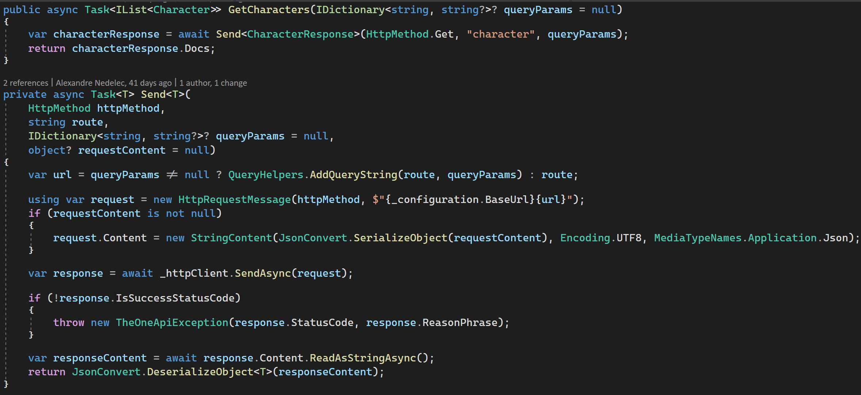The image size is (861, 395).
Task: Open the '2 references' CodeLens link
Action: (26, 83)
